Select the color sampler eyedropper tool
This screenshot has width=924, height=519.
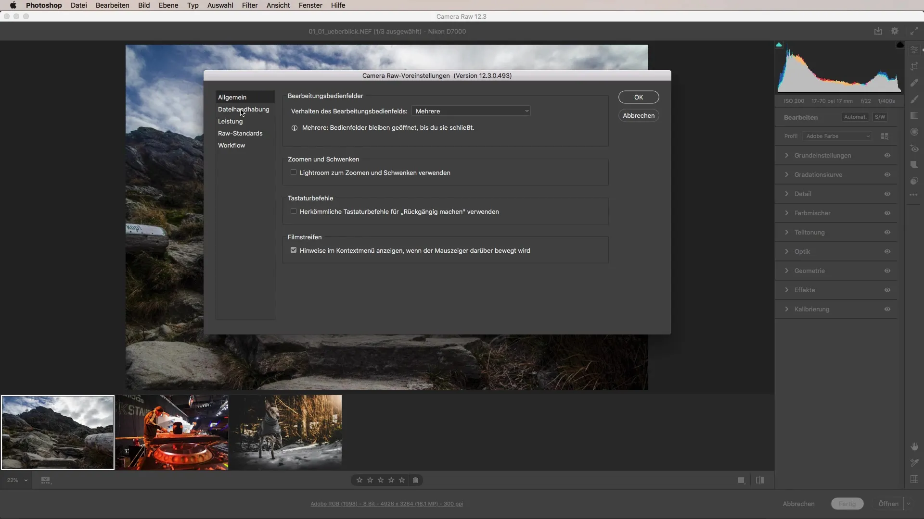click(914, 463)
